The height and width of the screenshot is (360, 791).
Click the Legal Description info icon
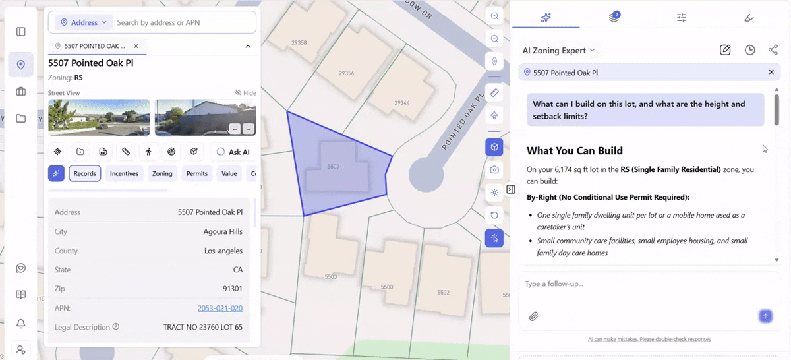116,326
